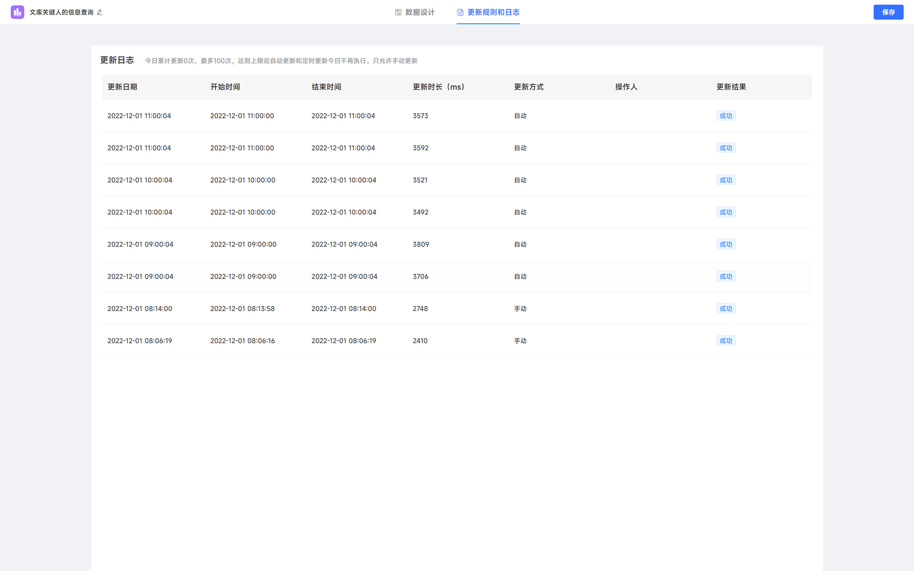Click the 成功 tag in the 3492 row
Screen dimensions: 914x571
tap(726, 212)
